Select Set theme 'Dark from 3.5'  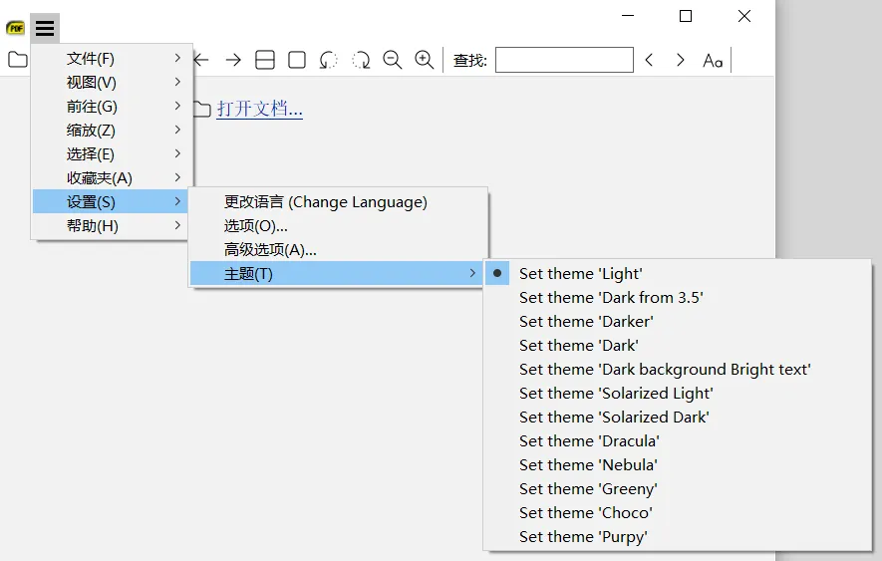pyautogui.click(x=678, y=298)
